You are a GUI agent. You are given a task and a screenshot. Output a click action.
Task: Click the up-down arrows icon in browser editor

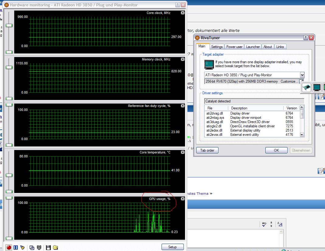pyautogui.click(x=271, y=224)
